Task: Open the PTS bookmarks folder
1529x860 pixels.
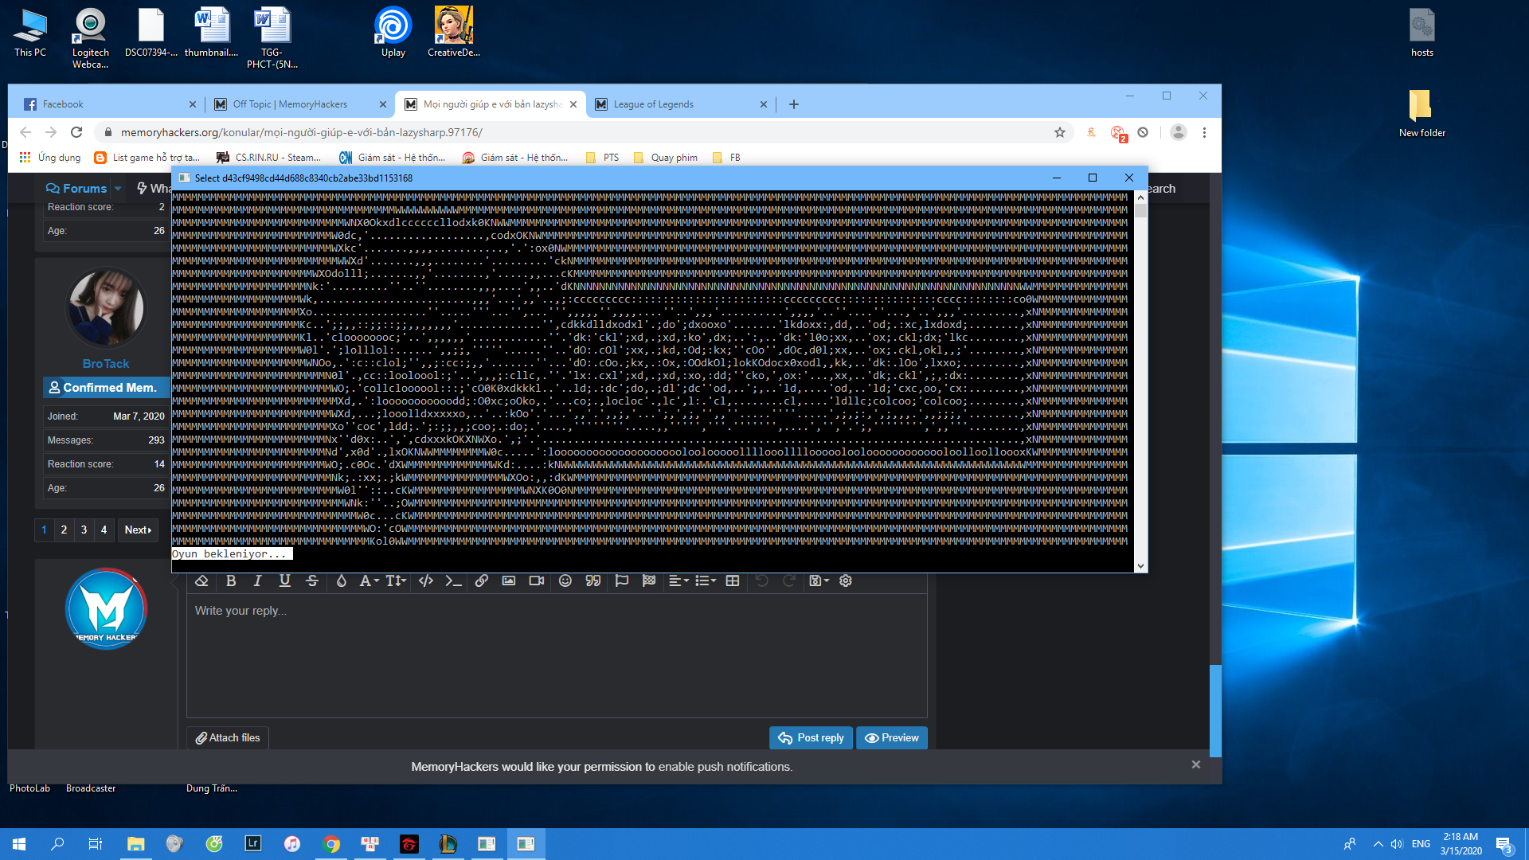Action: (602, 158)
